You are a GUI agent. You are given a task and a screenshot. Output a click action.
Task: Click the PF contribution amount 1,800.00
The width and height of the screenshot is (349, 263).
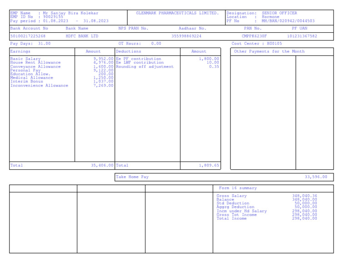[209, 59]
